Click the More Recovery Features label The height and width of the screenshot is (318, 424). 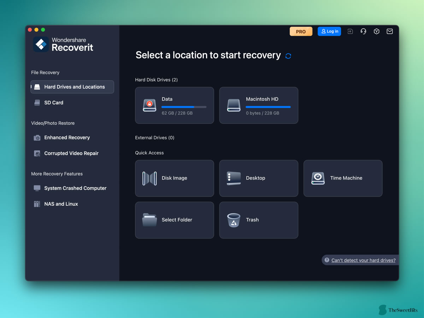[57, 174]
